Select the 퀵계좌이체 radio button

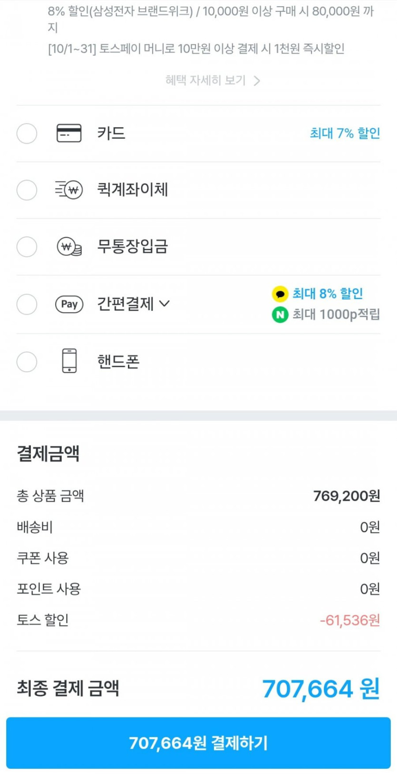[27, 190]
